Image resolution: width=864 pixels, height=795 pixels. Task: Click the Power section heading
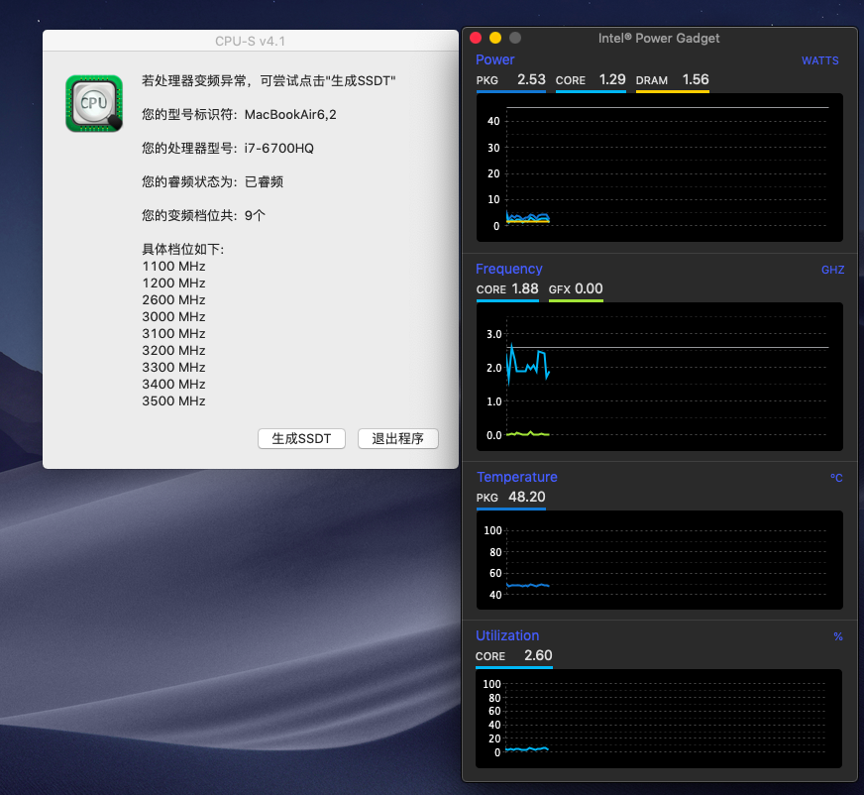[x=494, y=59]
